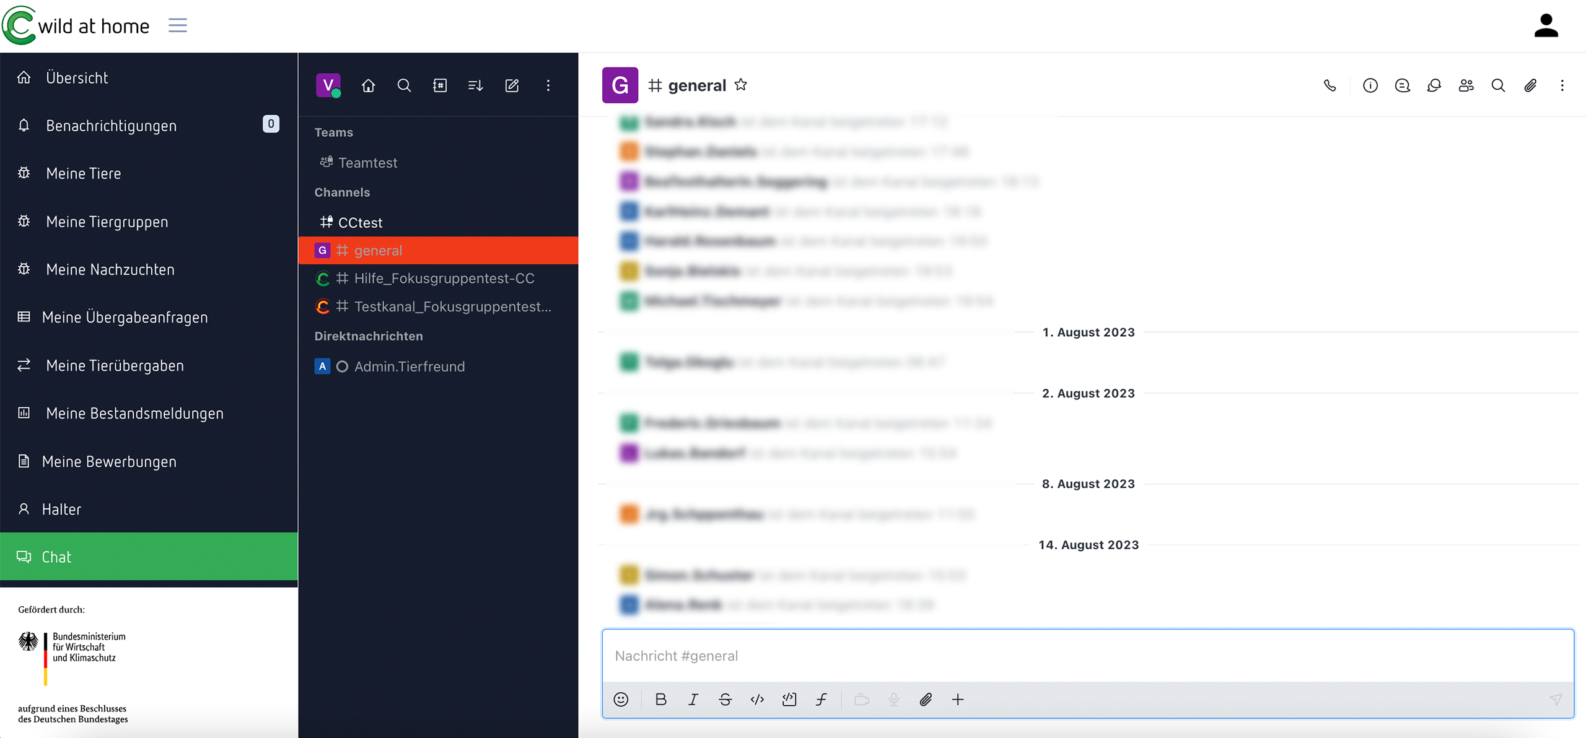Open the channel directory icon
Viewport: 1586px width, 738px height.
click(x=440, y=85)
